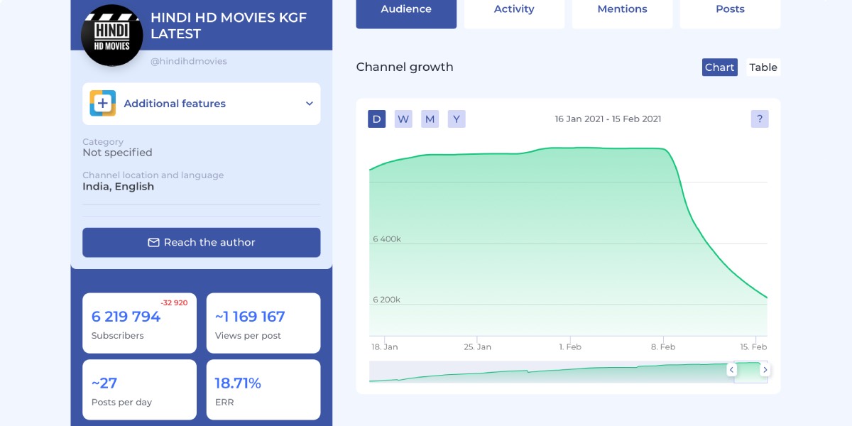This screenshot has height=426, width=852.
Task: Open the Audience tab
Action: tap(406, 10)
